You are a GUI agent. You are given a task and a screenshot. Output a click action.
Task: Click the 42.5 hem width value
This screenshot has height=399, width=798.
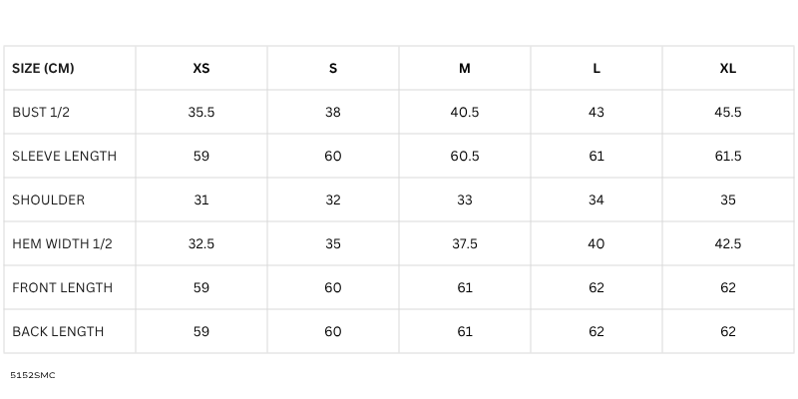coord(728,244)
